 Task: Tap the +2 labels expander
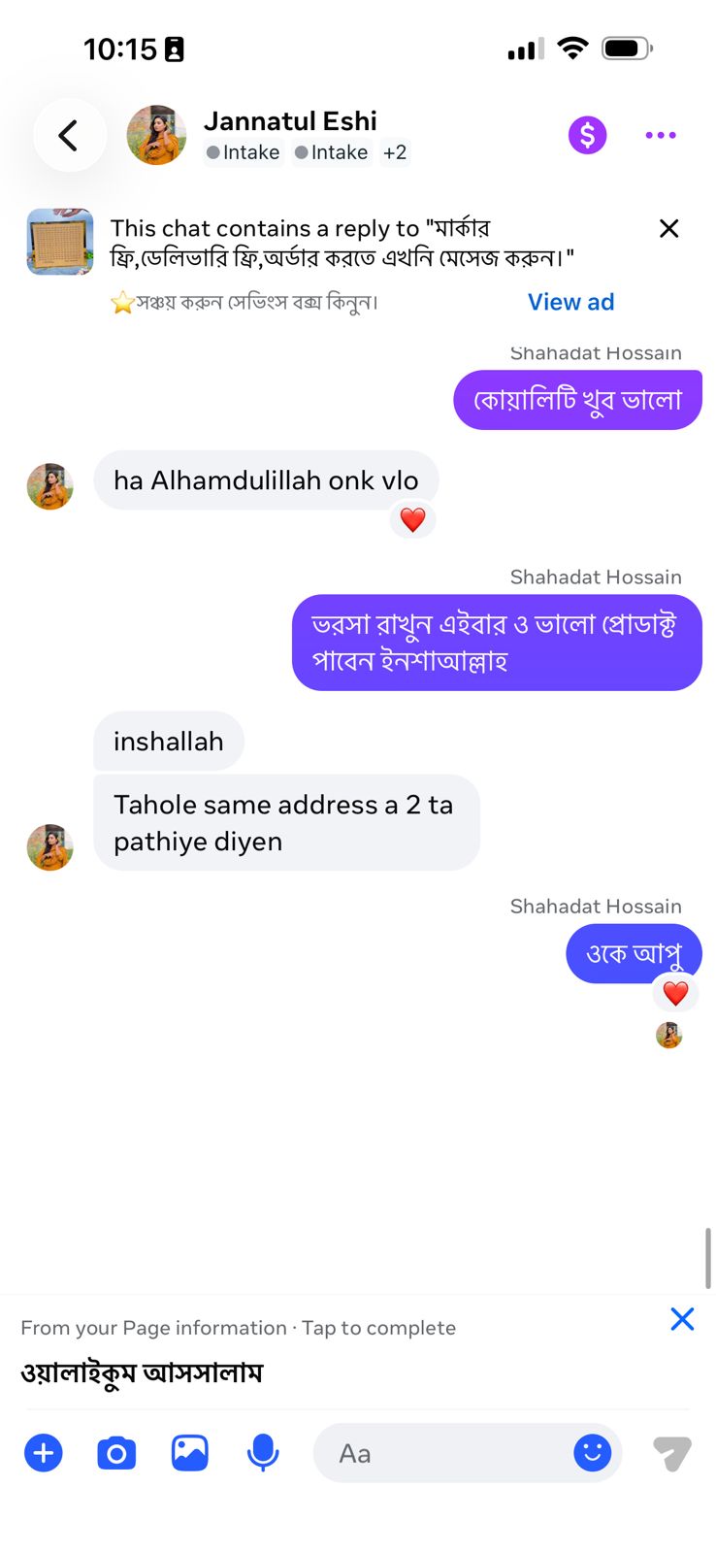click(395, 152)
